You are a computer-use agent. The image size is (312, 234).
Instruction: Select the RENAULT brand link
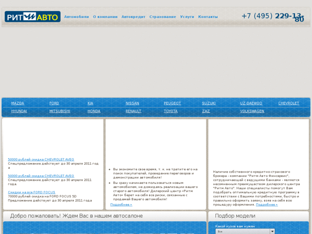point(133,111)
